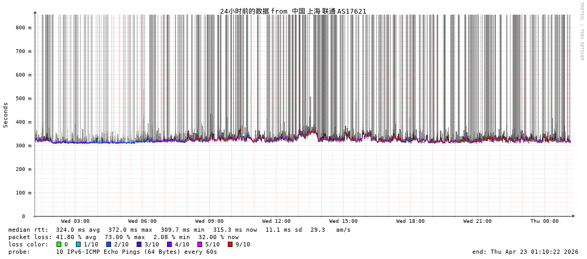Select the Thu 00:00 time axis label

coord(545,221)
